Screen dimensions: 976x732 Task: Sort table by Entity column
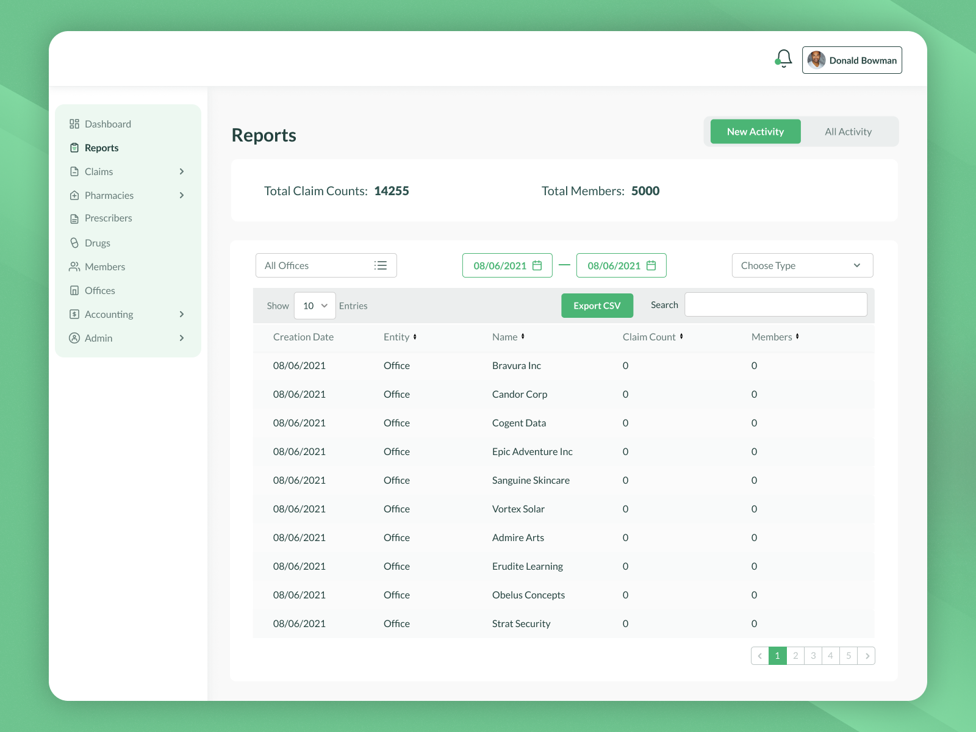pyautogui.click(x=415, y=337)
